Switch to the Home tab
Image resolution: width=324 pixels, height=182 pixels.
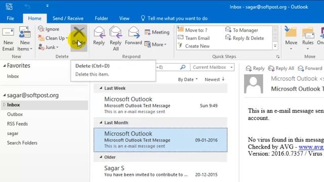click(35, 18)
